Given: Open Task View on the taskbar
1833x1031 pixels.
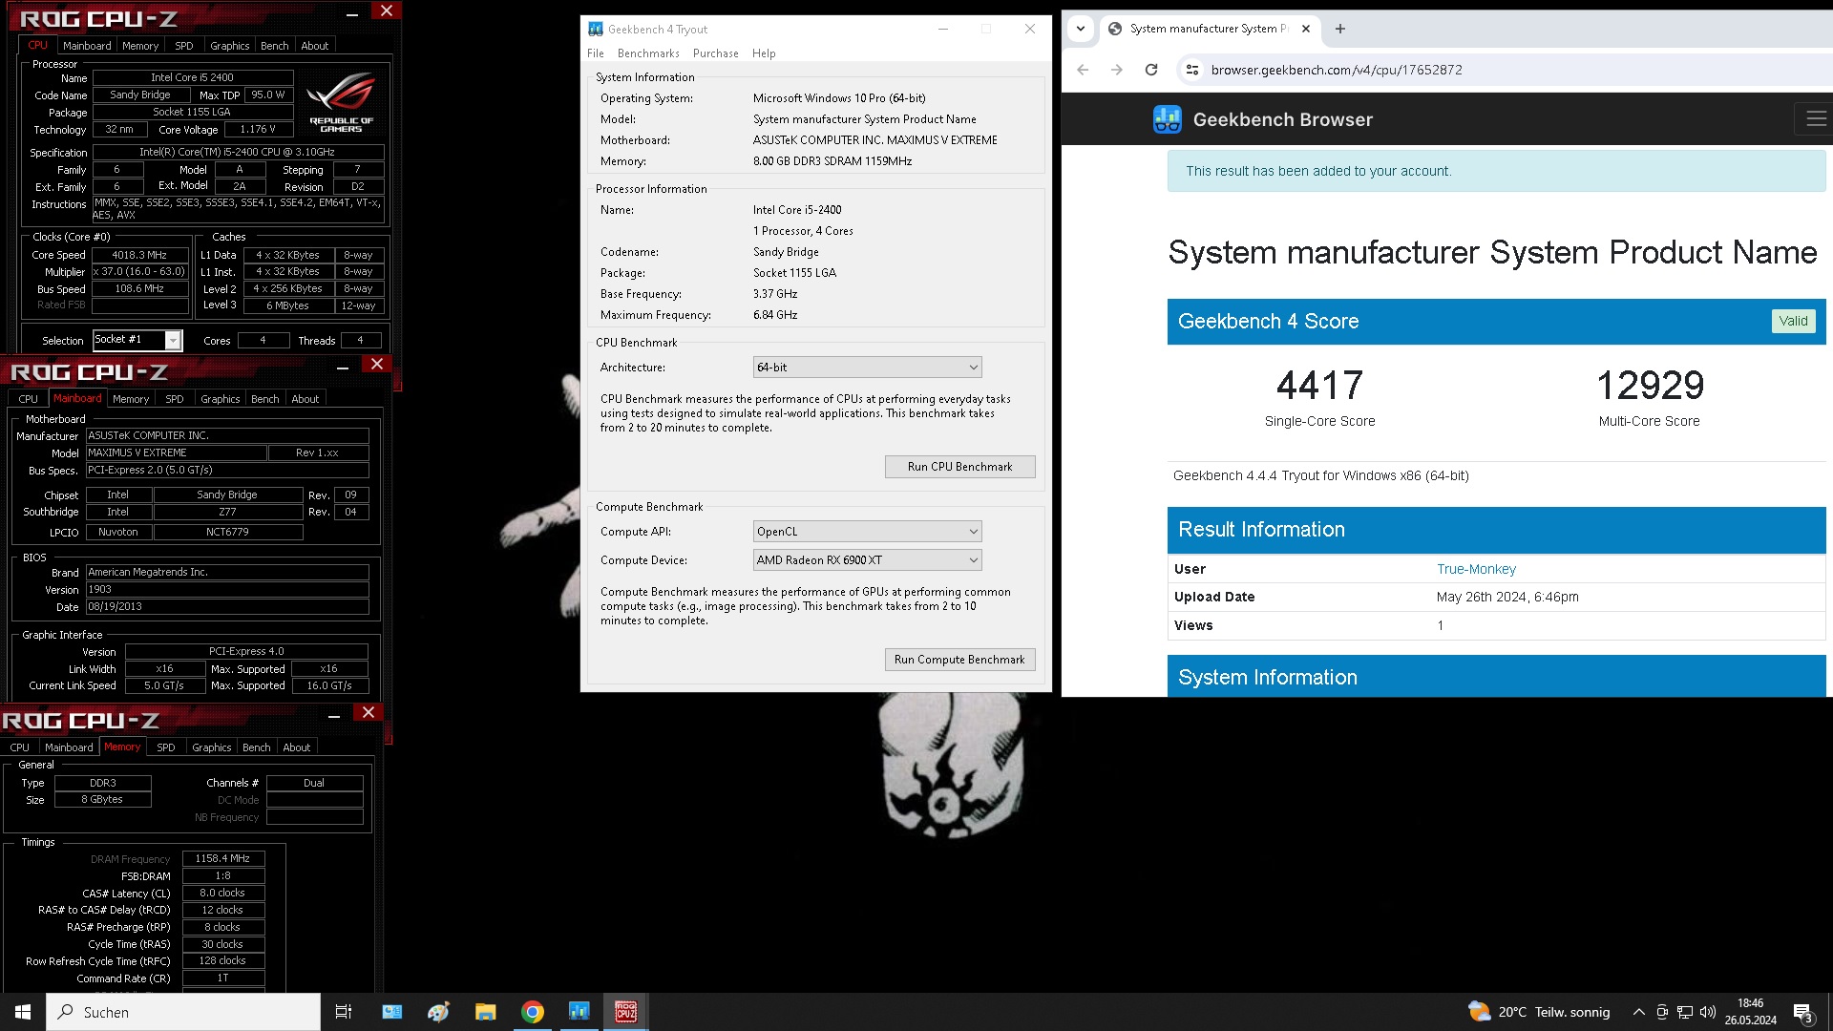Looking at the screenshot, I should 344,1012.
